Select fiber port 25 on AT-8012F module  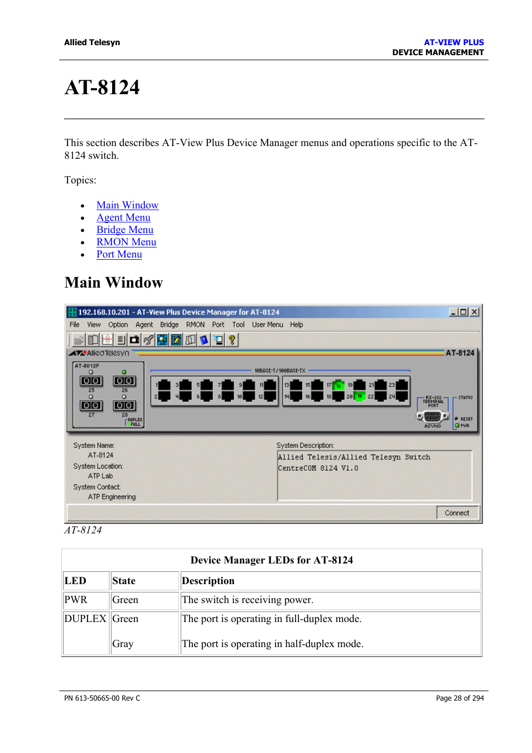click(91, 381)
